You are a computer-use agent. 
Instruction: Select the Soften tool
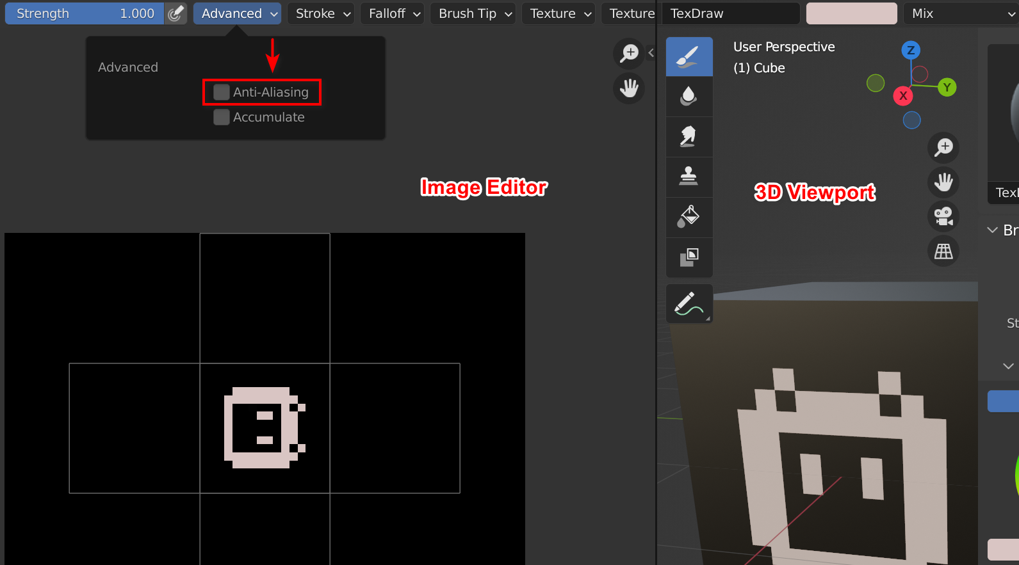(689, 97)
